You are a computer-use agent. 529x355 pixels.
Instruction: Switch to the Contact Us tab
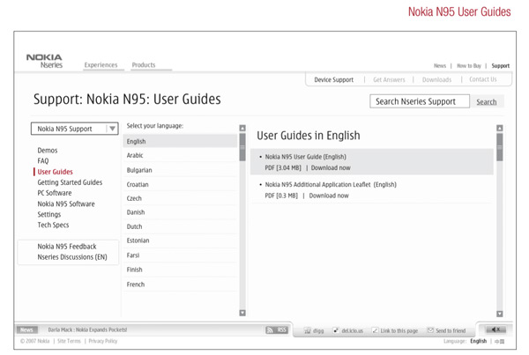(x=483, y=79)
